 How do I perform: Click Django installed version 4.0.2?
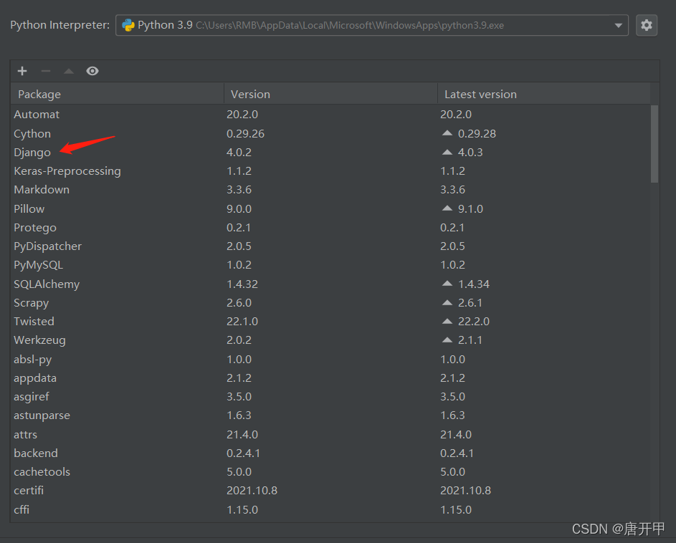point(239,153)
